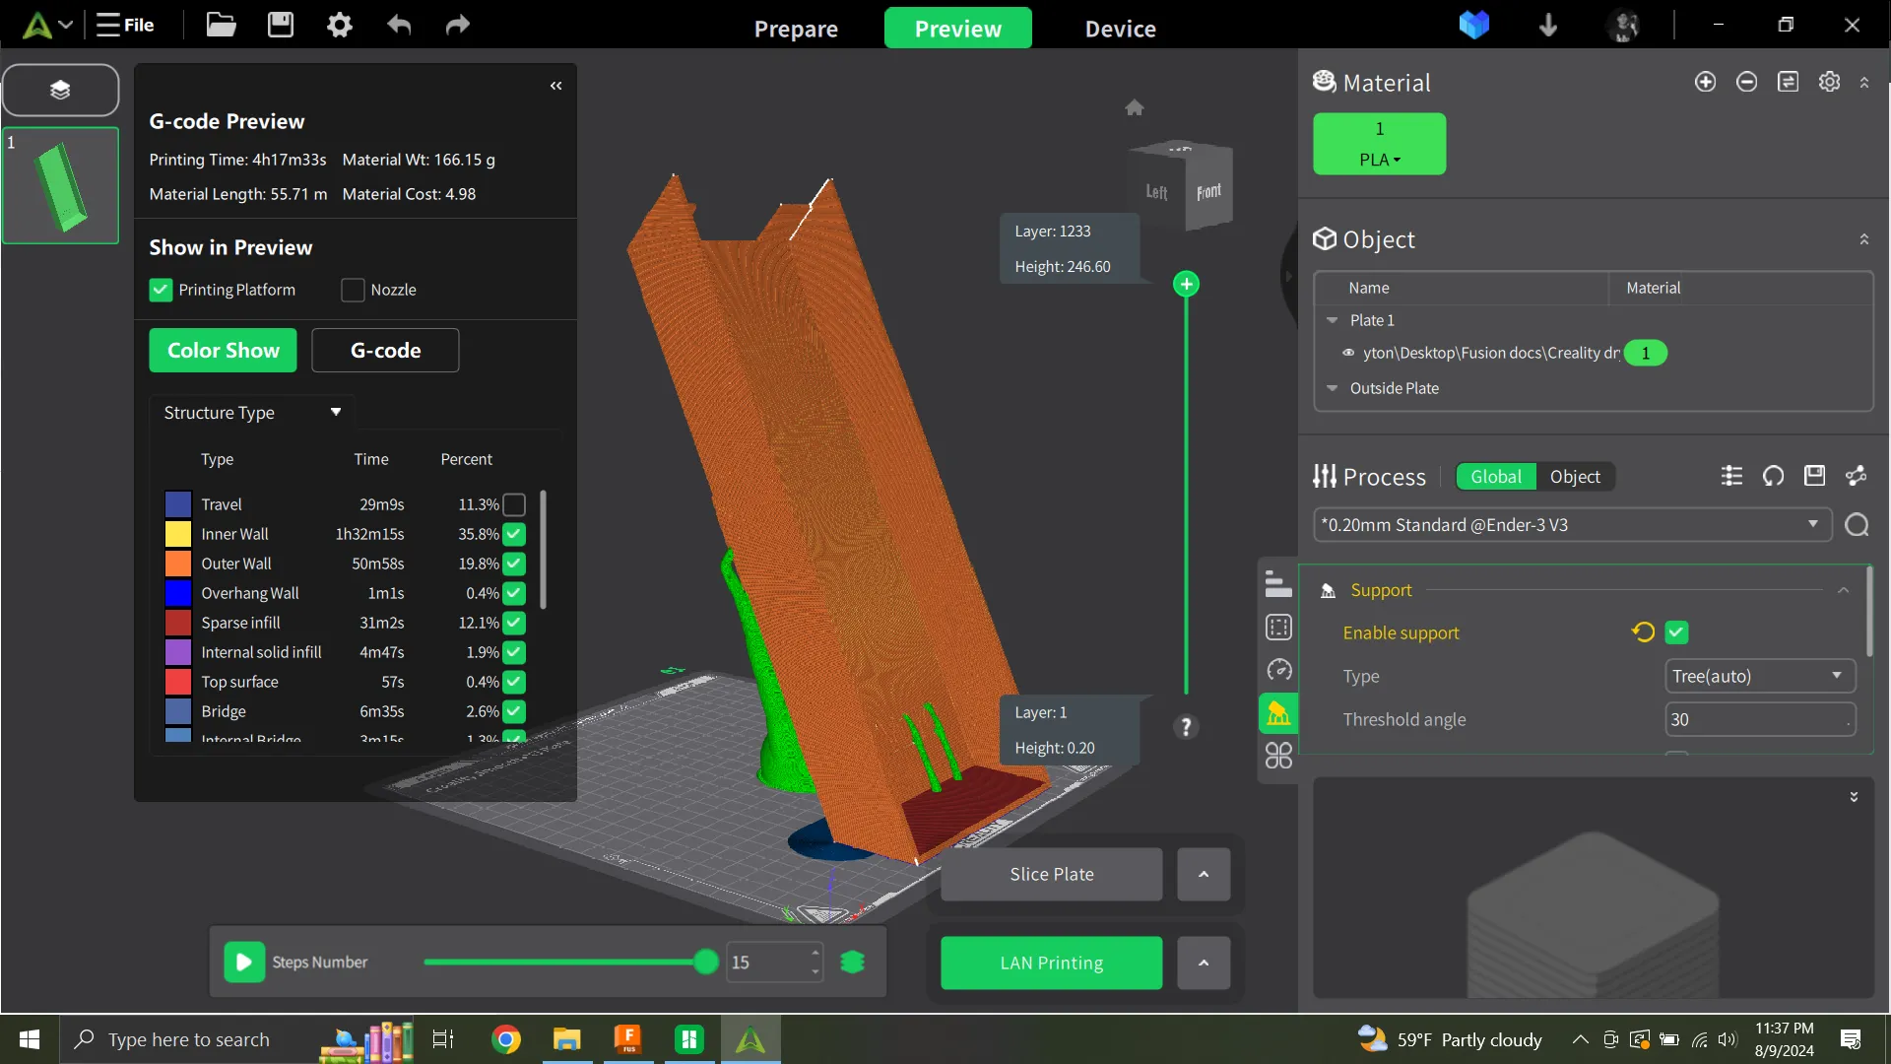Click the open folder icon

click(x=221, y=25)
